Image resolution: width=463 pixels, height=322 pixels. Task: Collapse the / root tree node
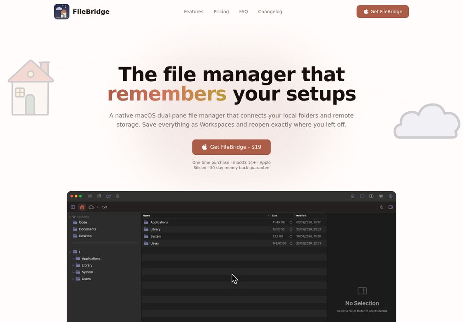click(x=70, y=252)
